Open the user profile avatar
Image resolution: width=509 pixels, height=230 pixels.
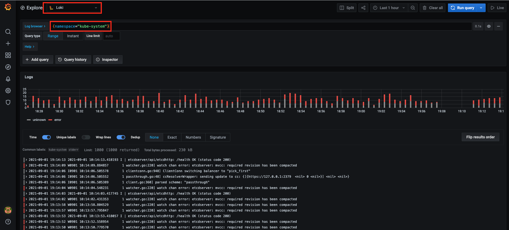click(x=8, y=210)
